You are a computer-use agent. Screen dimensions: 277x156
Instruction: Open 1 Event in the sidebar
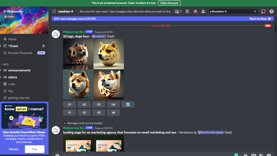(x=24, y=46)
